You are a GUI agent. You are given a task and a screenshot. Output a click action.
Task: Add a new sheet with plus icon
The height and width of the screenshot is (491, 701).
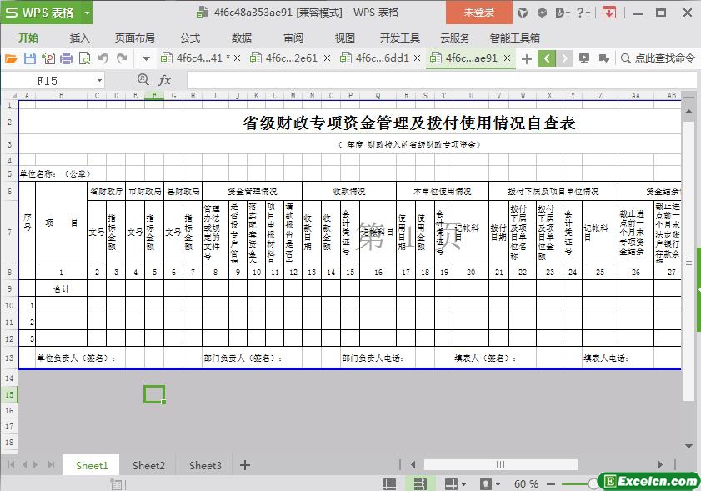245,465
